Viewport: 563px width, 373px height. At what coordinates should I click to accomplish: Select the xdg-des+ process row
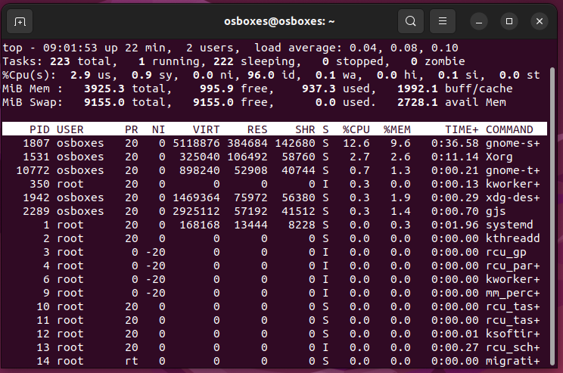(x=512, y=197)
